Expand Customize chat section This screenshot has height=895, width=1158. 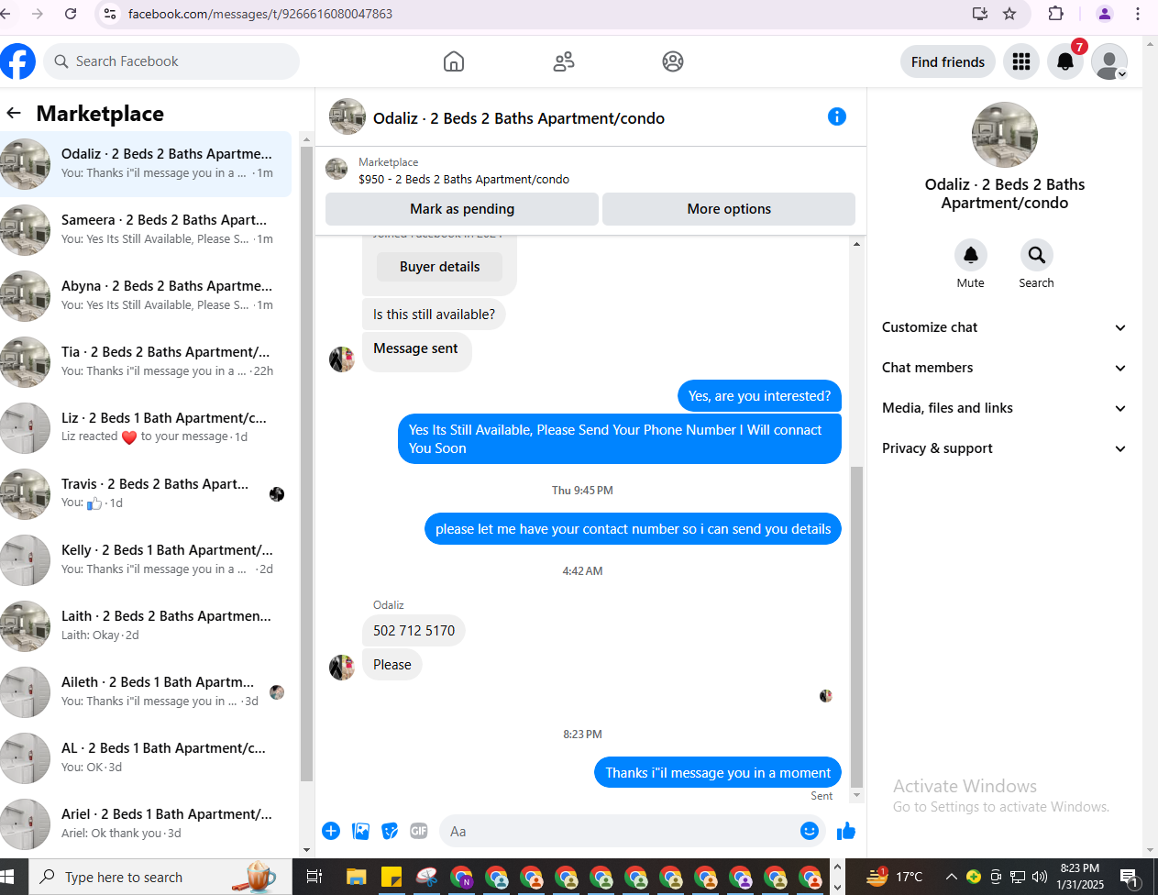[1004, 327]
